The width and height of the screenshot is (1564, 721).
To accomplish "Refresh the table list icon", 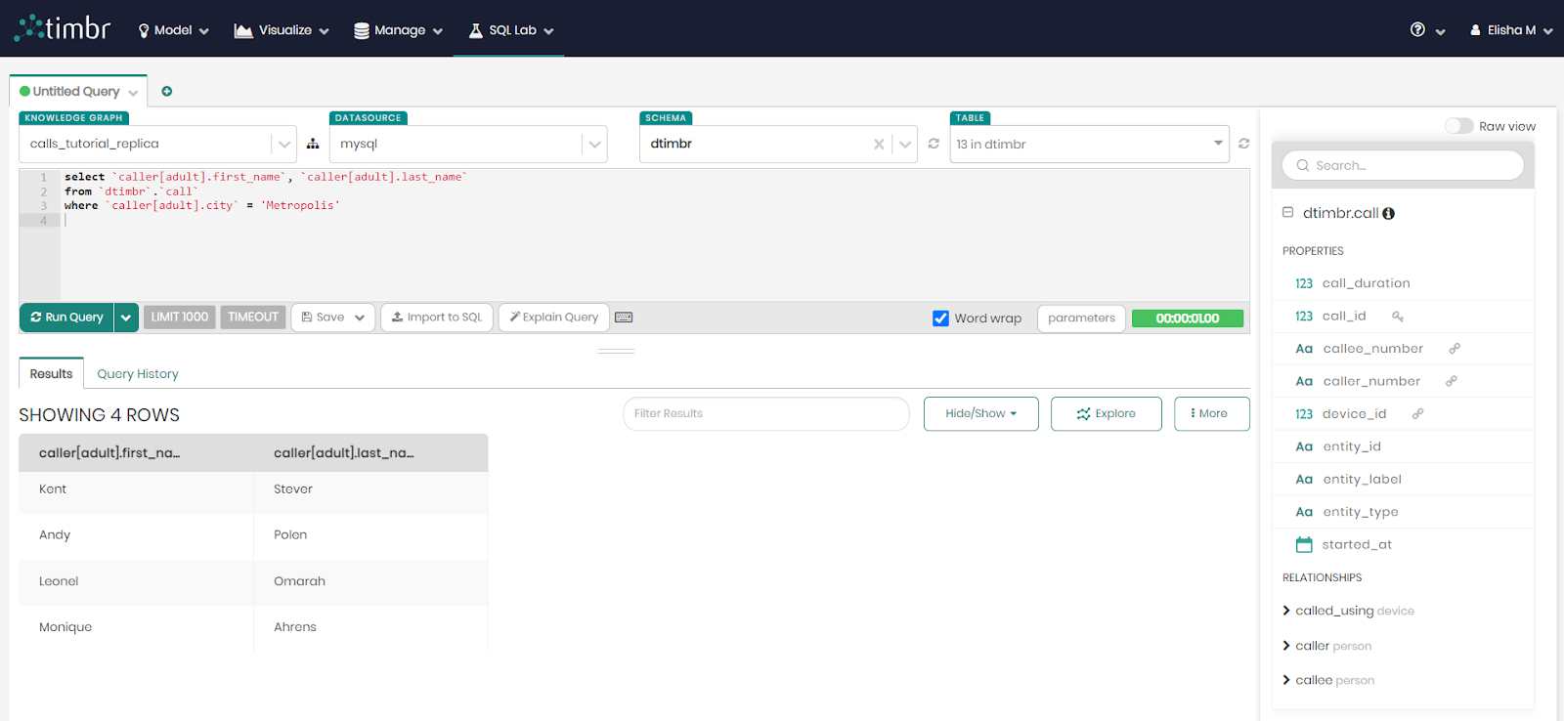I will [x=1243, y=144].
